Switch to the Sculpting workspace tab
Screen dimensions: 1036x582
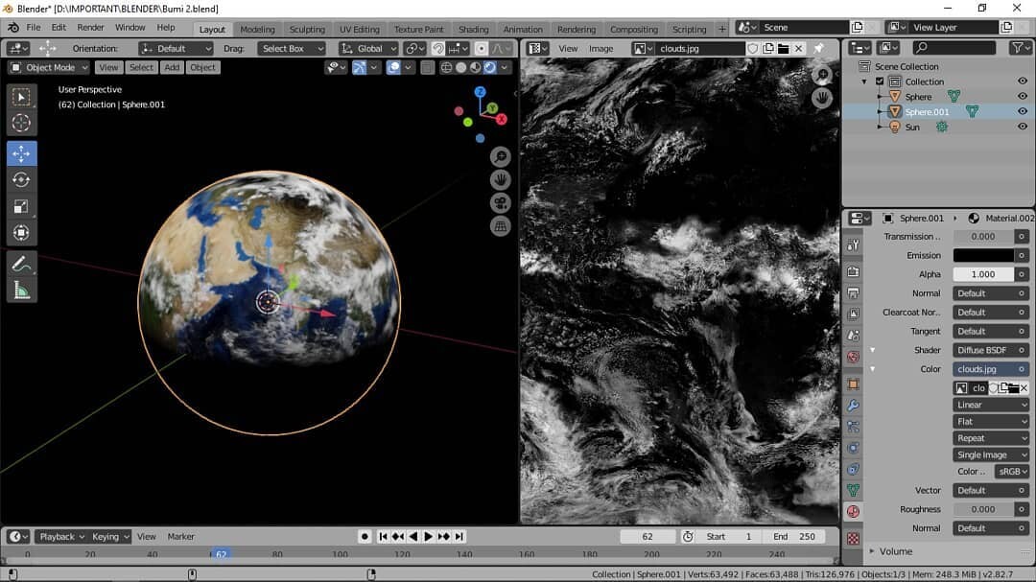coord(307,29)
